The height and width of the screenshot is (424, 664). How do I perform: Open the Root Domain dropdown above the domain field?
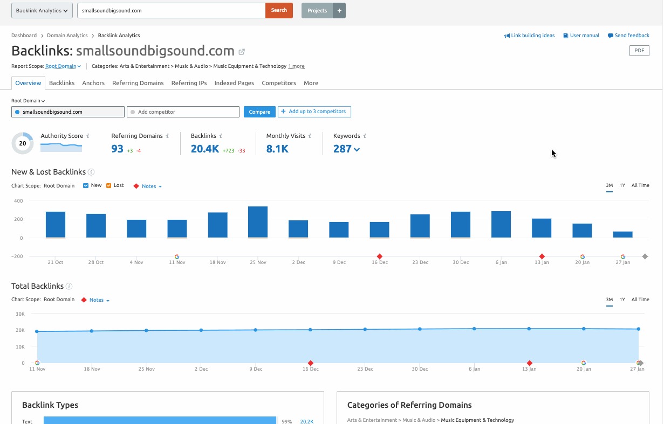pos(28,101)
